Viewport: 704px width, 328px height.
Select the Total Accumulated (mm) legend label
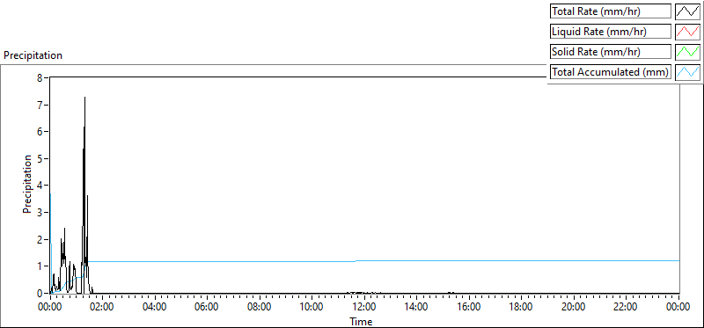[x=611, y=72]
